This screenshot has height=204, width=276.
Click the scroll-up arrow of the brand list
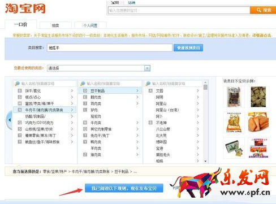(205, 83)
